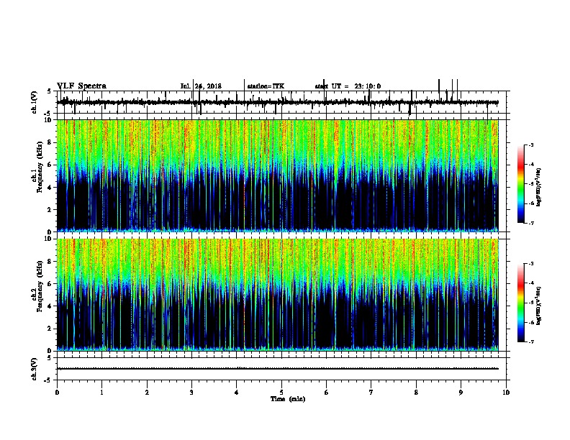Click the "-3" label on the ch.1 color bar
The image size is (570, 440).
coord(531,145)
